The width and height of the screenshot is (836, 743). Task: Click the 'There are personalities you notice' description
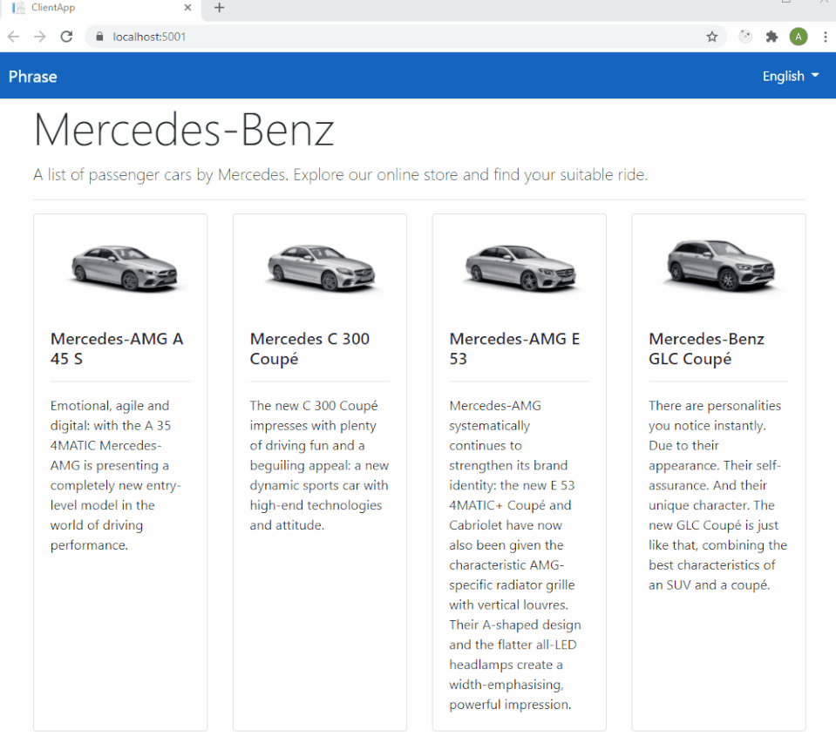[717, 495]
